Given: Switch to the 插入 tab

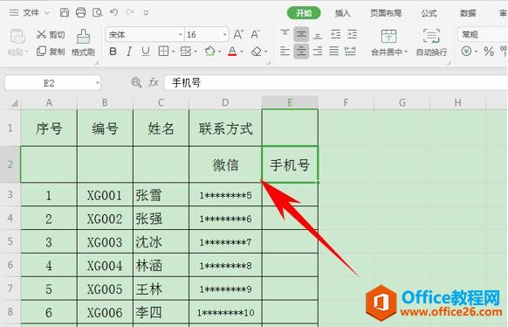Looking at the screenshot, I should 342,13.
